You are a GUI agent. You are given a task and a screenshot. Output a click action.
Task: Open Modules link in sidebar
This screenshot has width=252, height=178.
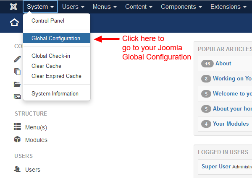coord(36,140)
